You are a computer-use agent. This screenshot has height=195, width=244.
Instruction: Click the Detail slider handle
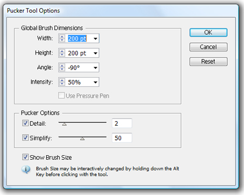pos(65,124)
